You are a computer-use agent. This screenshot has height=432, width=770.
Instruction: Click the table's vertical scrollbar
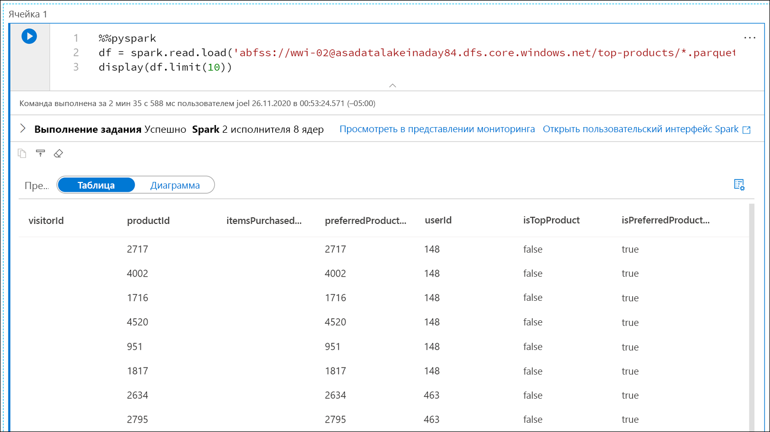752,317
